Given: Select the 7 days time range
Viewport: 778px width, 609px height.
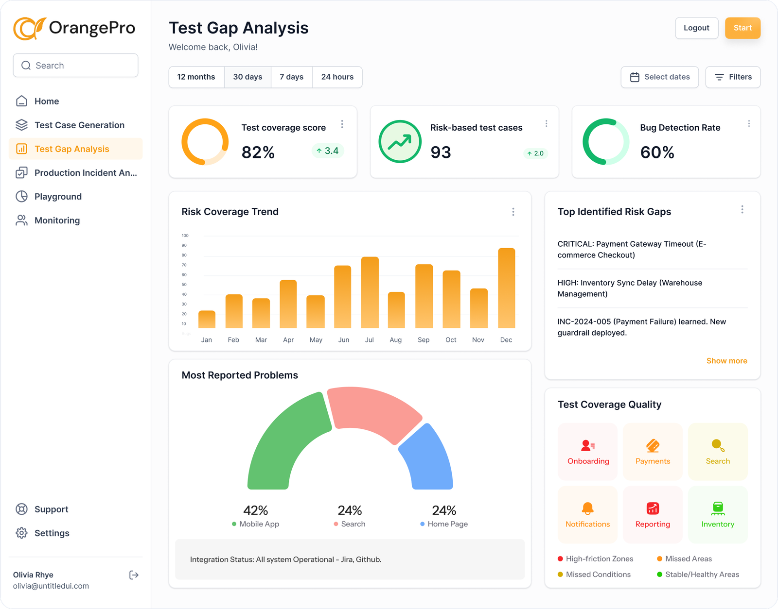Looking at the screenshot, I should point(291,77).
